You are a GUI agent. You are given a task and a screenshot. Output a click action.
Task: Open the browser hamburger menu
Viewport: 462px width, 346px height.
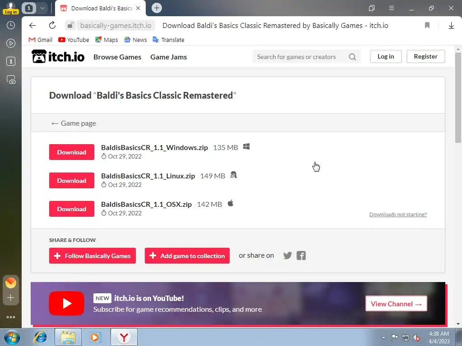click(x=392, y=8)
